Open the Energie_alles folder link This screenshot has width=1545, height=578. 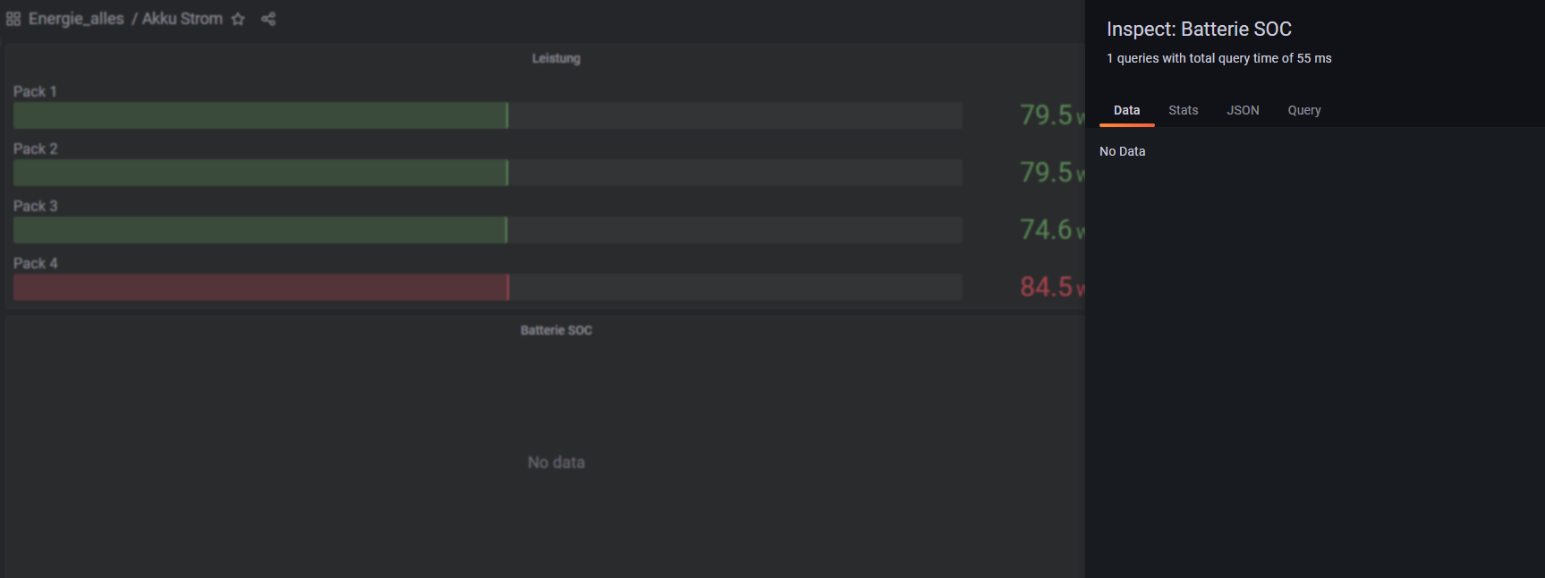coord(76,19)
